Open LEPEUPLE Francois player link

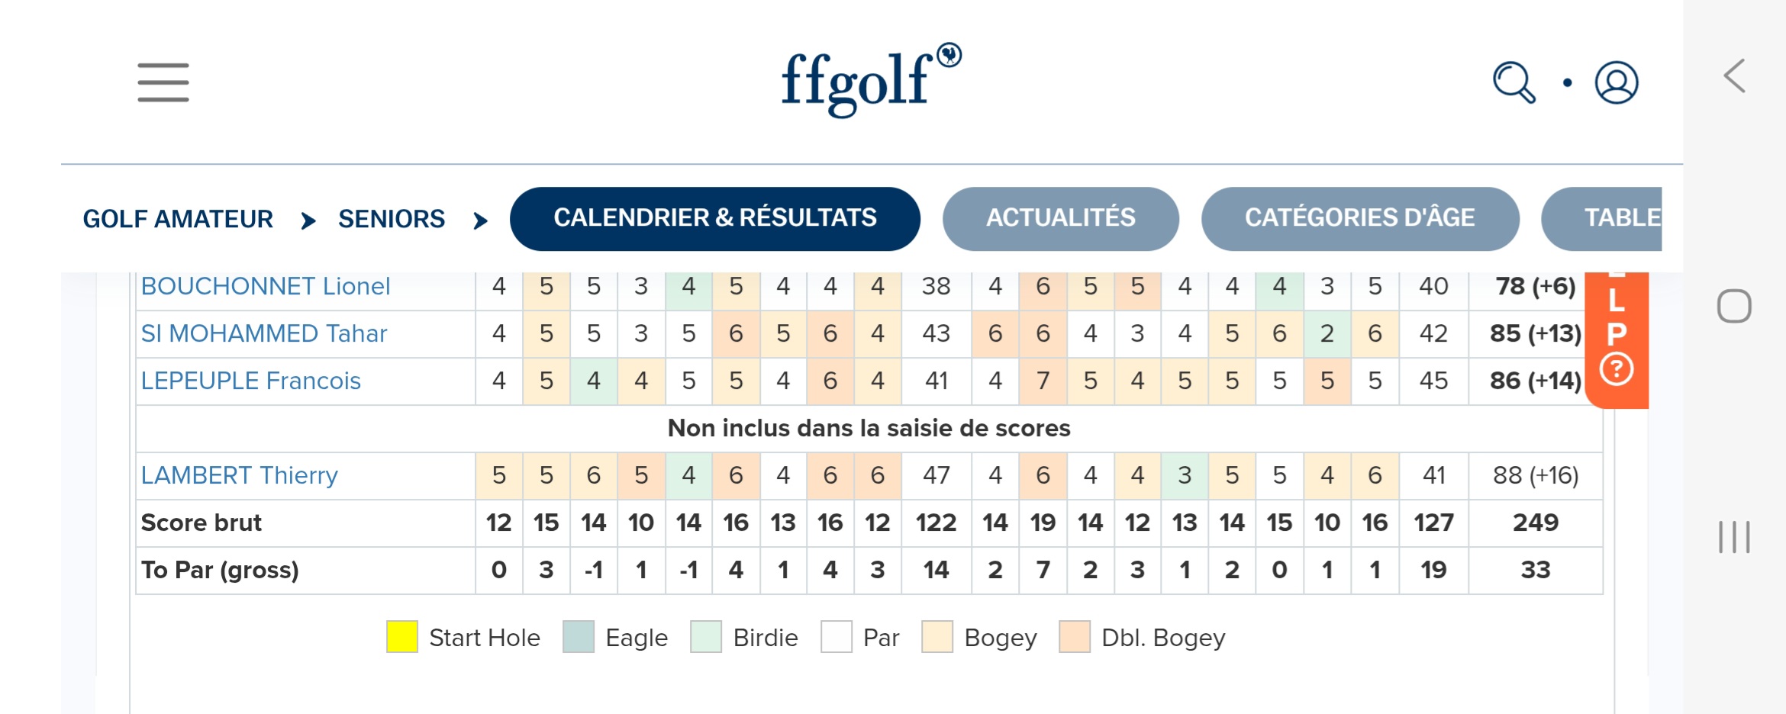(251, 381)
